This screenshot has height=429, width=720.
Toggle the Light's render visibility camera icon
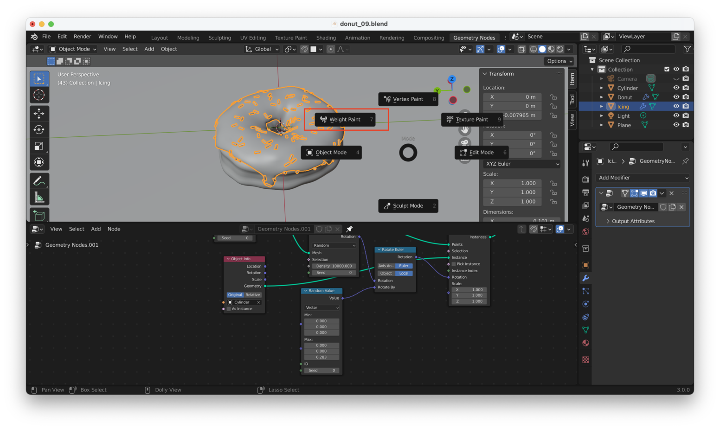(686, 115)
